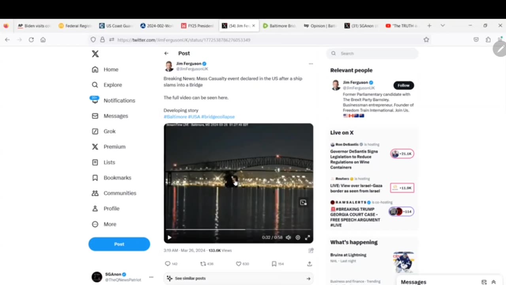Click See similar posts
The image size is (506, 285).
tap(238, 278)
